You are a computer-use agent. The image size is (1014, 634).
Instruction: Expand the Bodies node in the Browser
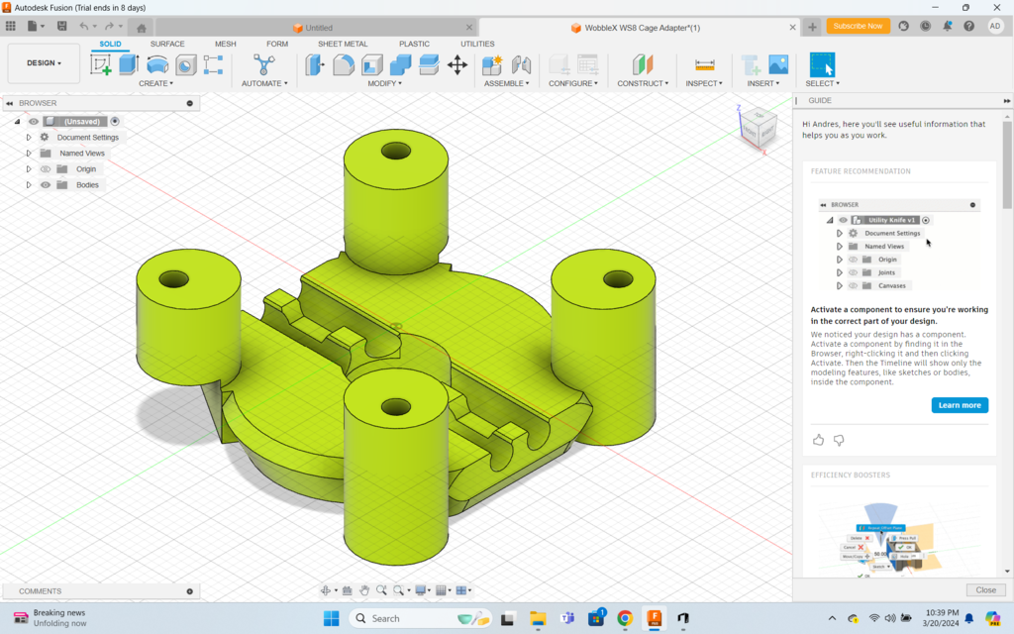click(28, 184)
